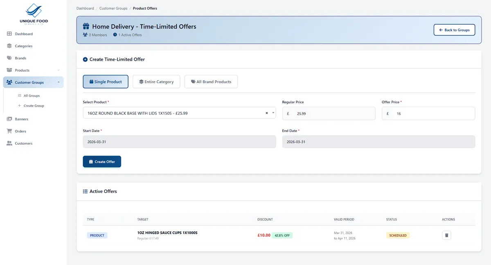Click the 0 Members label
This screenshot has height=265, width=491.
point(98,35)
